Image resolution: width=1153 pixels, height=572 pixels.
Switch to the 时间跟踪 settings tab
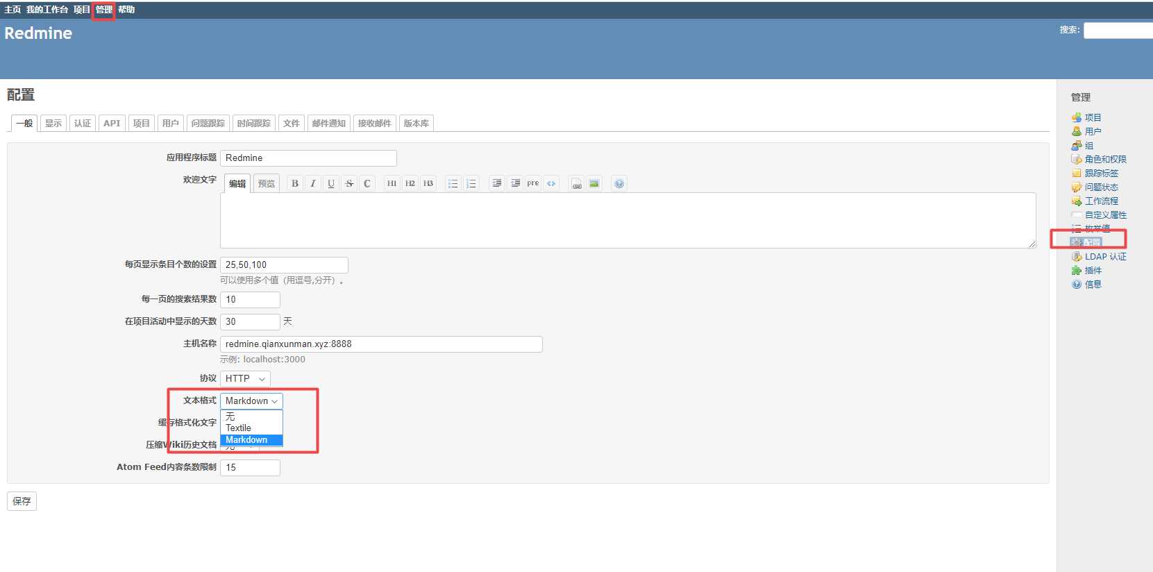pyautogui.click(x=254, y=123)
